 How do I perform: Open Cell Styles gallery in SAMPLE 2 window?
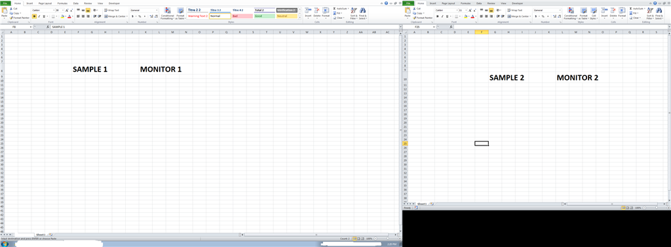pyautogui.click(x=594, y=13)
